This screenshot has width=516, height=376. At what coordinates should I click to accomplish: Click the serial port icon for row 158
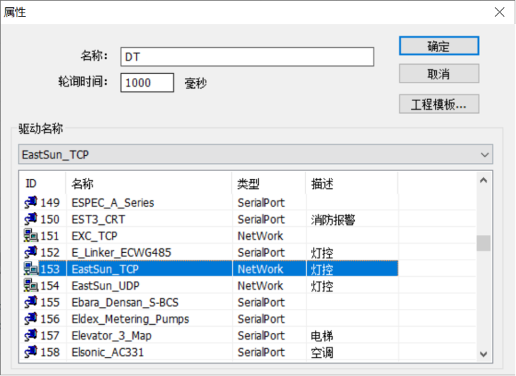coord(31,352)
